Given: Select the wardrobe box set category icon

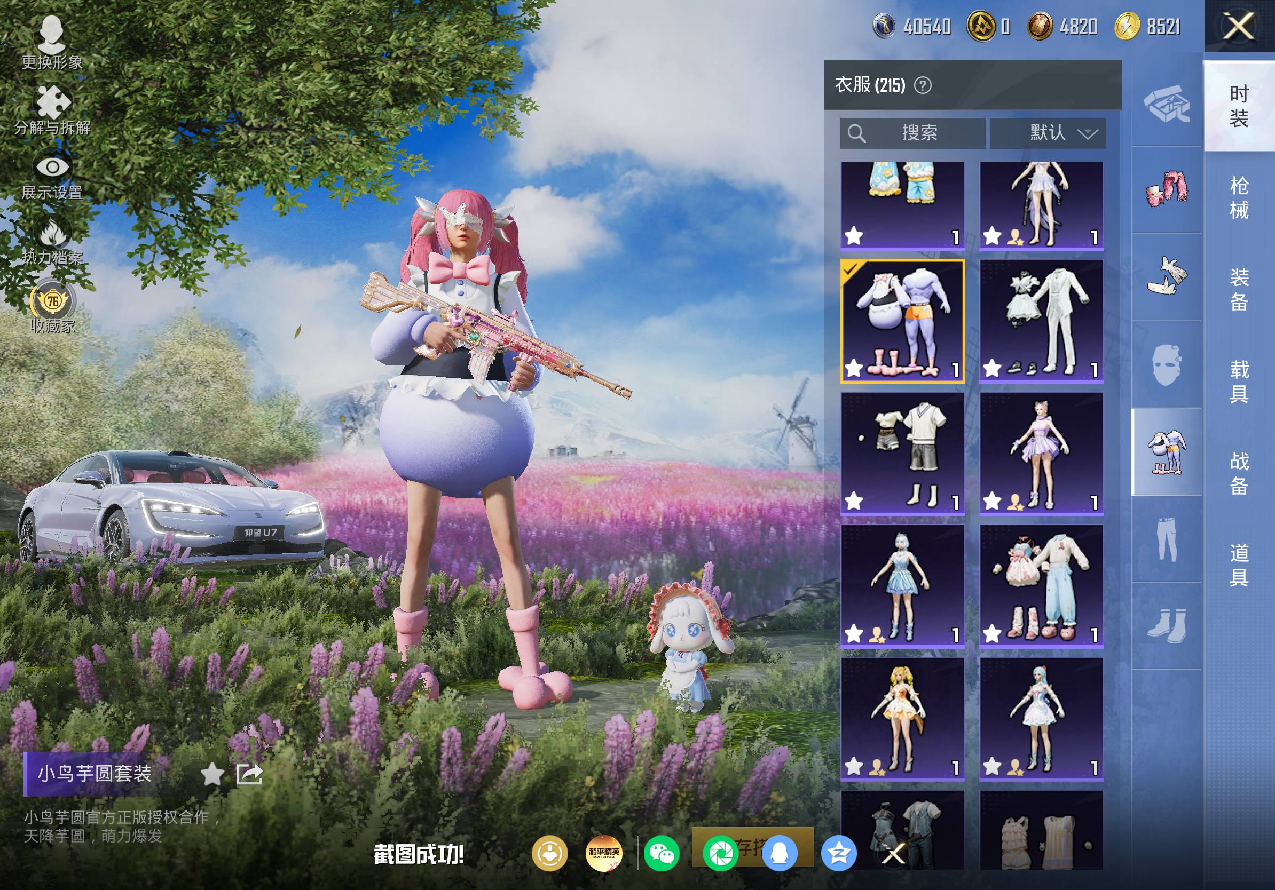Looking at the screenshot, I should (1167, 103).
